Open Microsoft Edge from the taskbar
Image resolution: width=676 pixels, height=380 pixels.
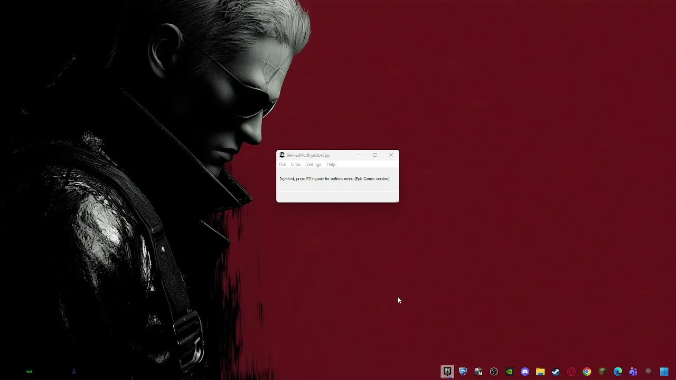[618, 372]
